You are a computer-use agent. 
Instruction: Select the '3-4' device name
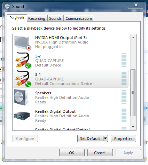(x=38, y=74)
